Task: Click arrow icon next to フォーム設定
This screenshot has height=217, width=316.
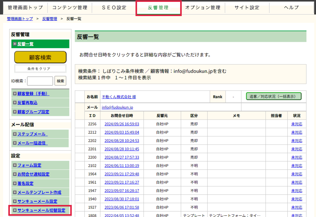Action: 15,165
